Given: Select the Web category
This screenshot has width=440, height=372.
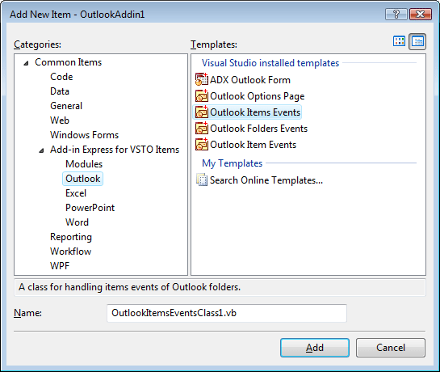Looking at the screenshot, I should [x=60, y=120].
